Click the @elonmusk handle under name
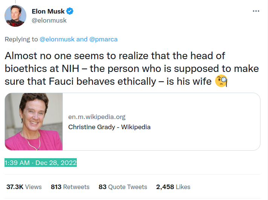This screenshot has height=200, width=268. 49,20
